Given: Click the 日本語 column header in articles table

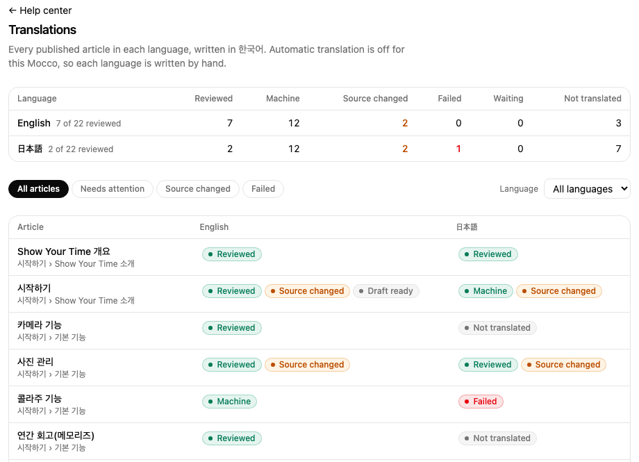Looking at the screenshot, I should (467, 226).
